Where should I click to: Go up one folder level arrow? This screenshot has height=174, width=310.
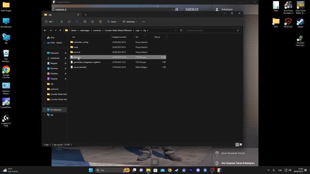click(60, 30)
